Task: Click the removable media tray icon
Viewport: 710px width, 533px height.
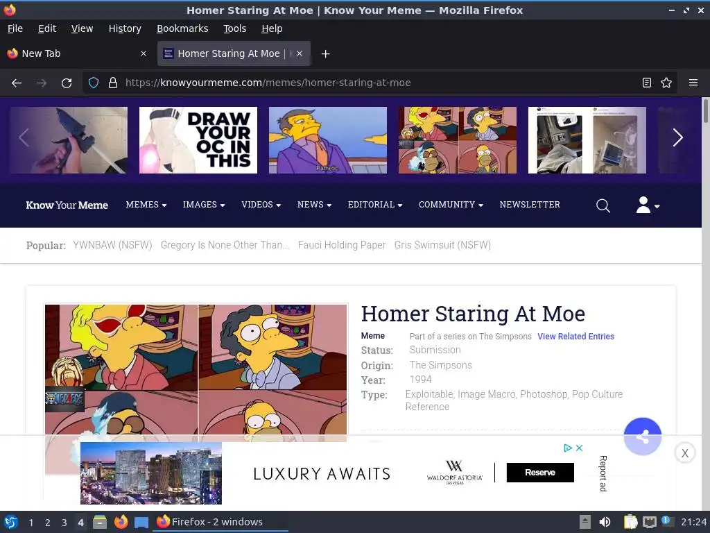Action: (x=585, y=522)
